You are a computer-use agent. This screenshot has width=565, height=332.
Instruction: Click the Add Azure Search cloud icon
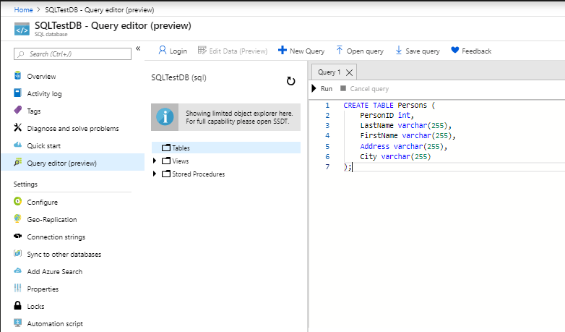(x=17, y=271)
